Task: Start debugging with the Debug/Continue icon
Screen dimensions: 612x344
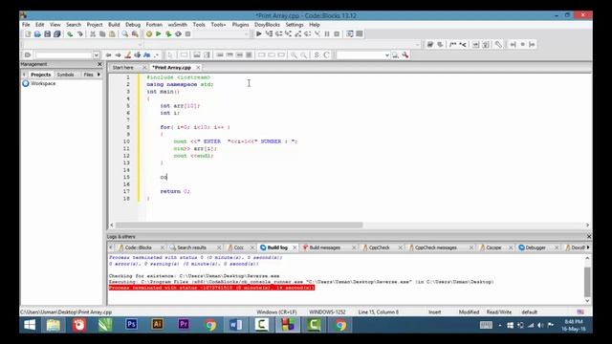Action: click(259, 34)
